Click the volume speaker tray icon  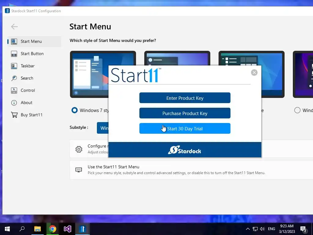[262, 229]
